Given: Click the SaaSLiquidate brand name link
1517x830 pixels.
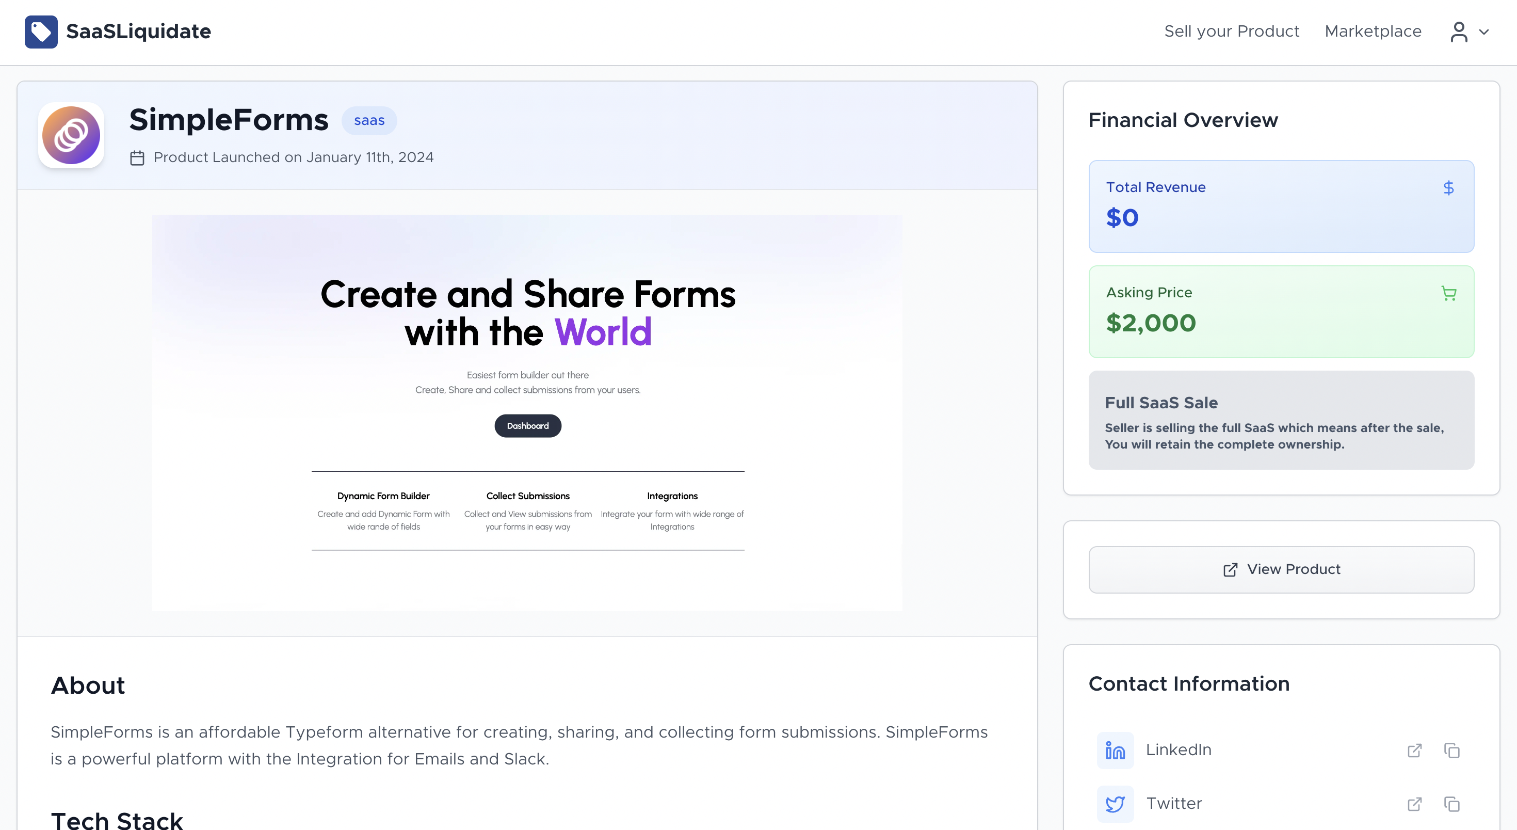Looking at the screenshot, I should [138, 31].
